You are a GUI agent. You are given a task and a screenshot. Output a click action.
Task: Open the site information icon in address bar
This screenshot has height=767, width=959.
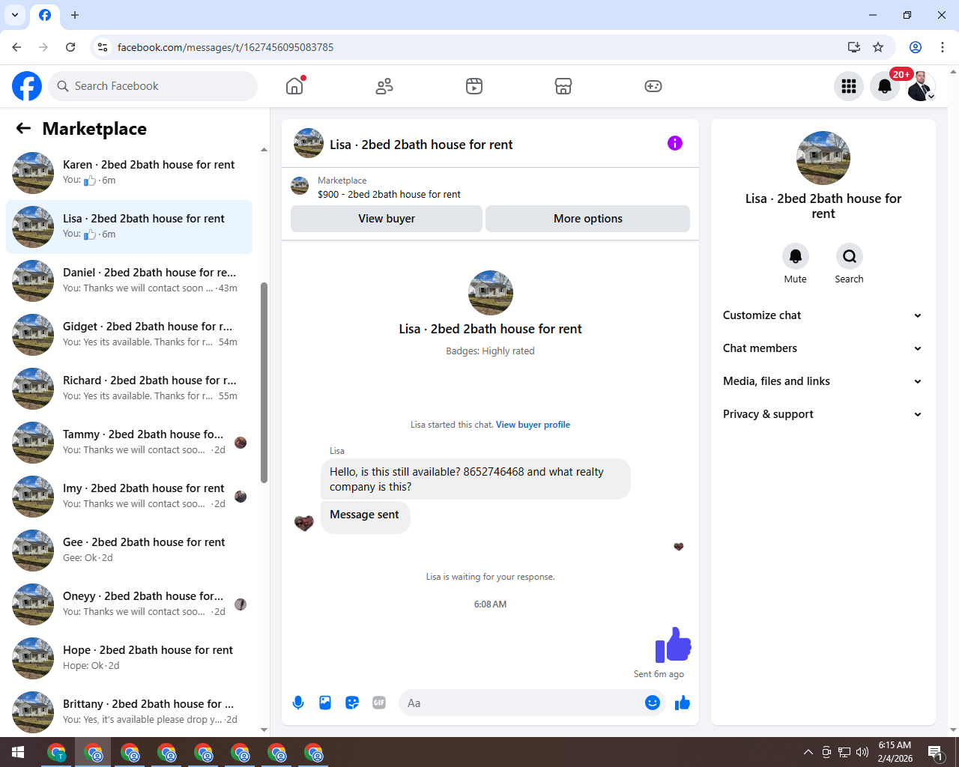click(103, 47)
